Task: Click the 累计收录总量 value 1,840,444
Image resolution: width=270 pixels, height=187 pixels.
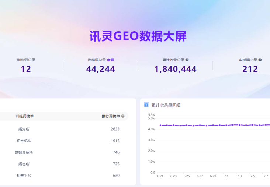Action: pos(176,69)
